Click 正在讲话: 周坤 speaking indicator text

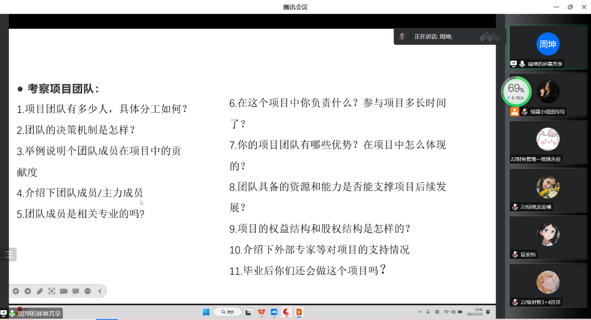click(x=433, y=36)
